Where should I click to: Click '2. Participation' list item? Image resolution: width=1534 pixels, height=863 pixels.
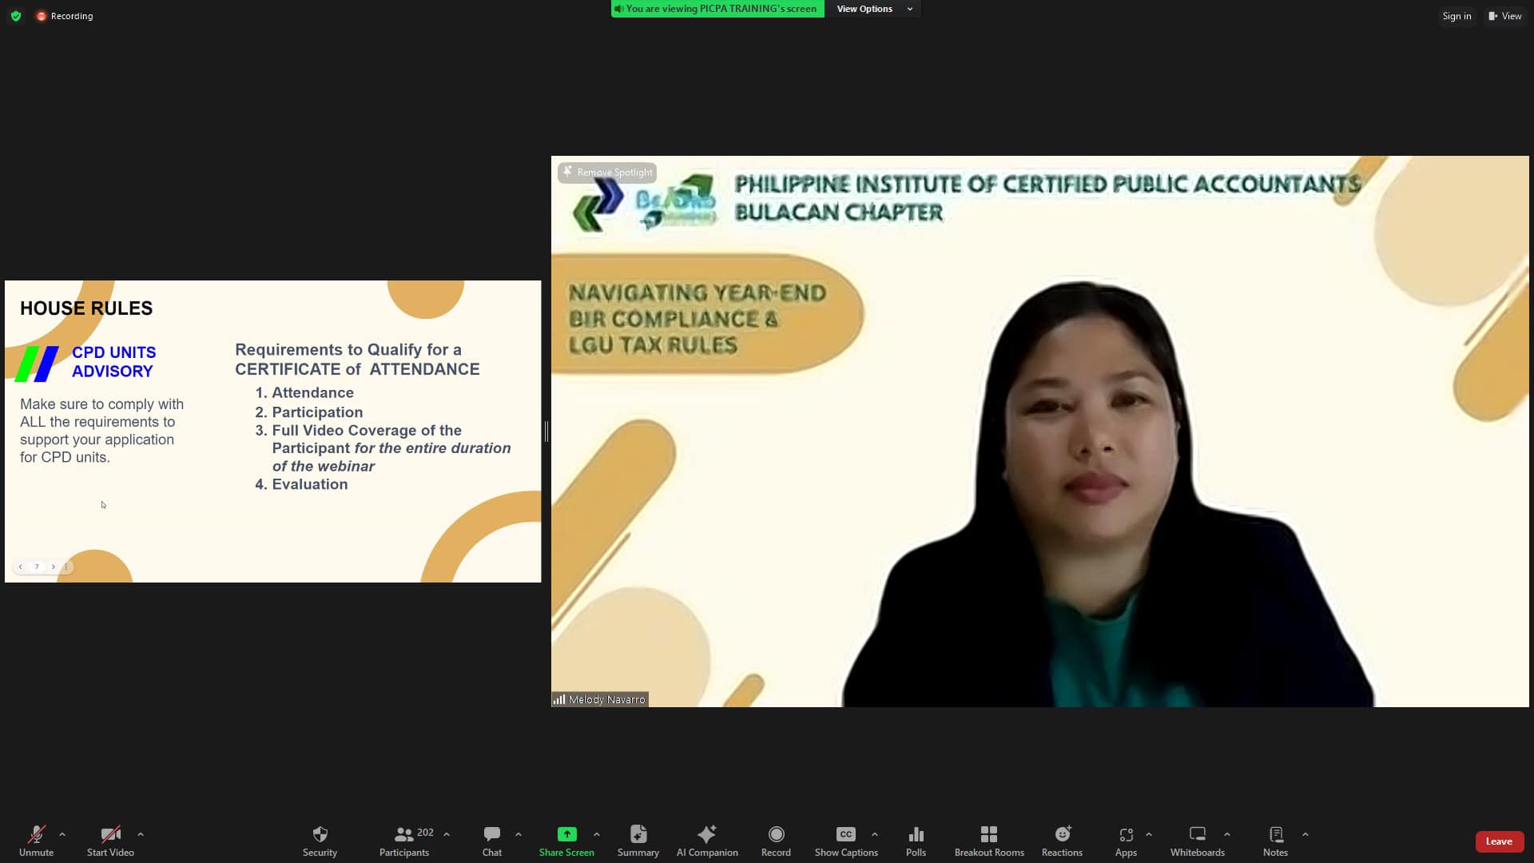(308, 412)
